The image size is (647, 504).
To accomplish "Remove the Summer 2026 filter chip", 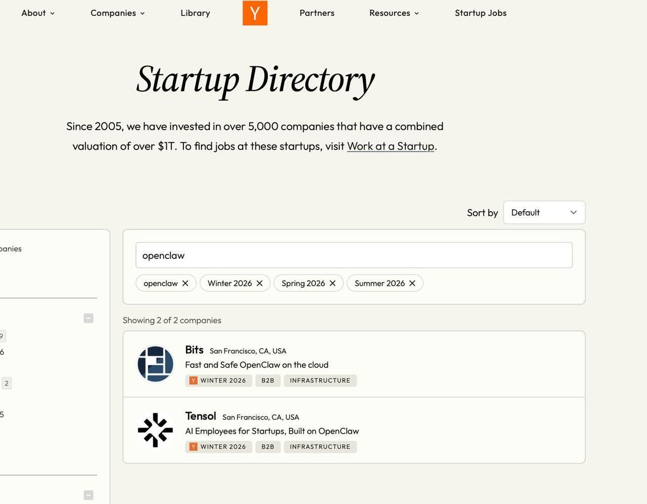I will click(412, 283).
